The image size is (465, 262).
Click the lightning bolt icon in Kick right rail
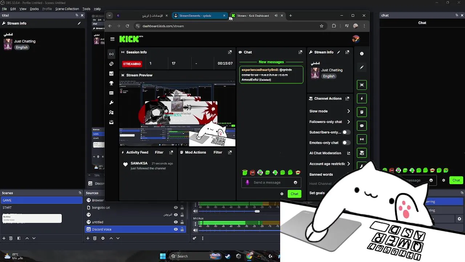click(362, 98)
